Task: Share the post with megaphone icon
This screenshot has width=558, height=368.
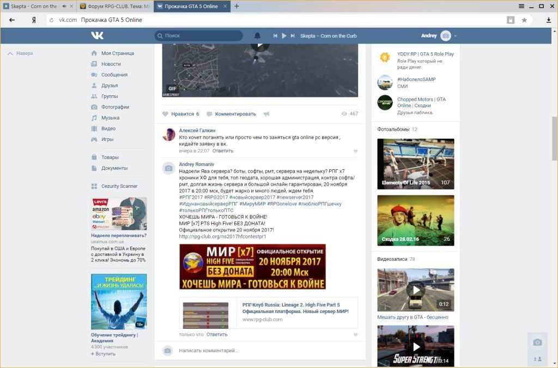Action: pyautogui.click(x=266, y=114)
